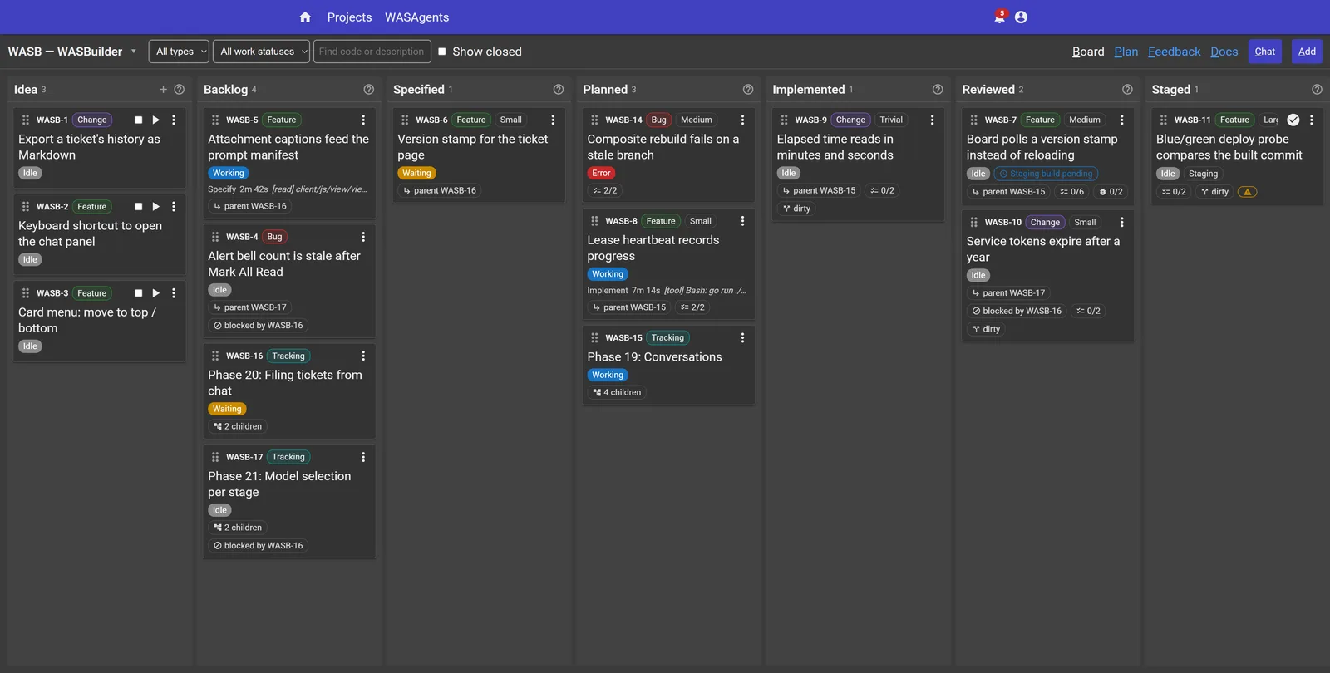The image size is (1330, 673).
Task: Open the All work statuses dropdown
Action: tap(261, 52)
